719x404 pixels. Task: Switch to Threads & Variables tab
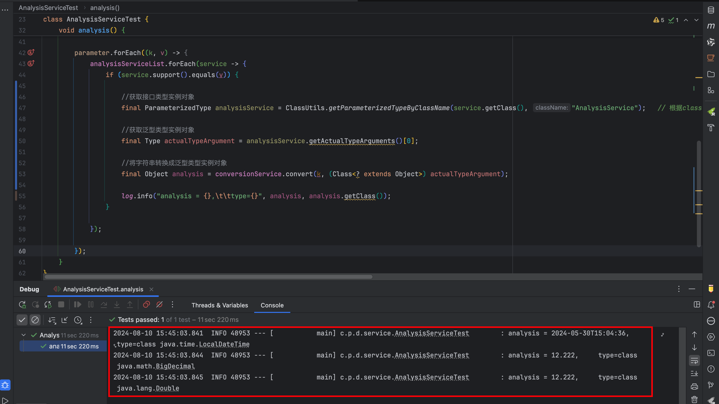coord(220,305)
